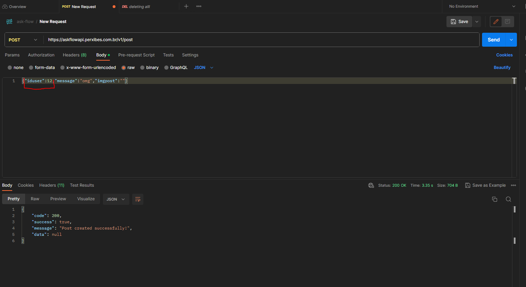This screenshot has height=287, width=526.
Task: Select the binary body type option
Action: [142, 68]
